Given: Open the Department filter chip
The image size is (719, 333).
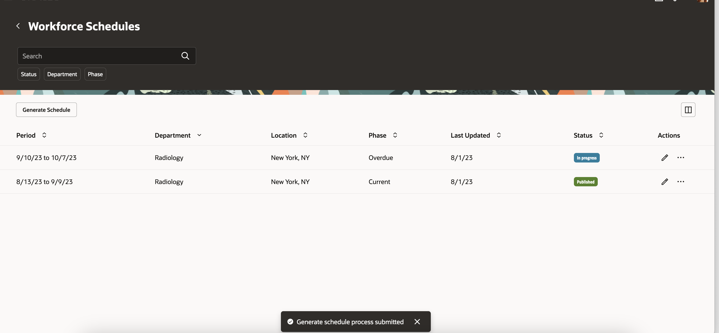Looking at the screenshot, I should 62,74.
